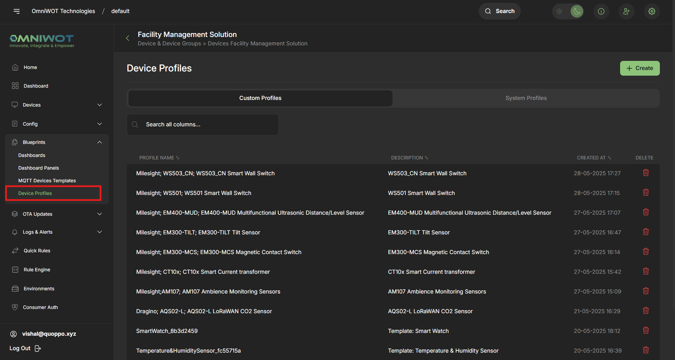Click Log Out at sidebar bottom
The image size is (675, 360).
point(19,348)
